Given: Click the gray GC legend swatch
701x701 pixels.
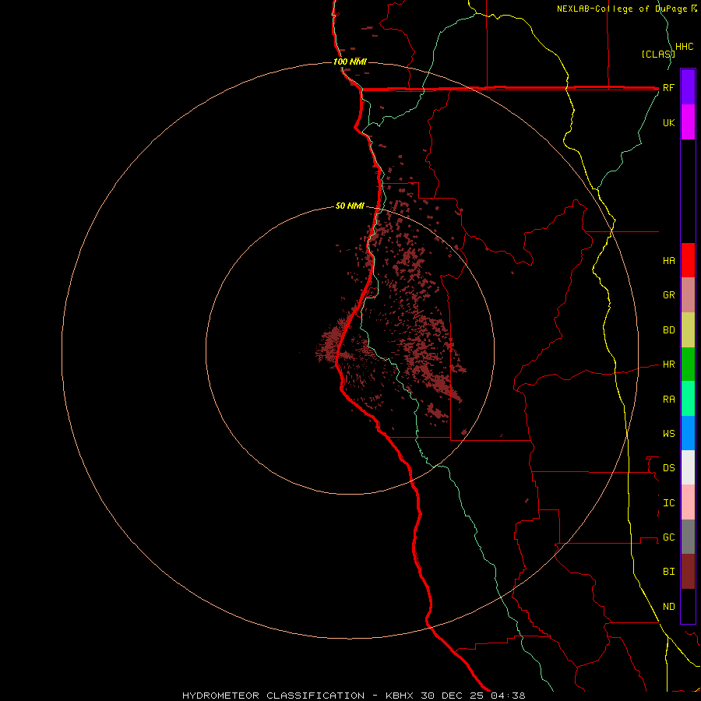Looking at the screenshot, I should 688,537.
